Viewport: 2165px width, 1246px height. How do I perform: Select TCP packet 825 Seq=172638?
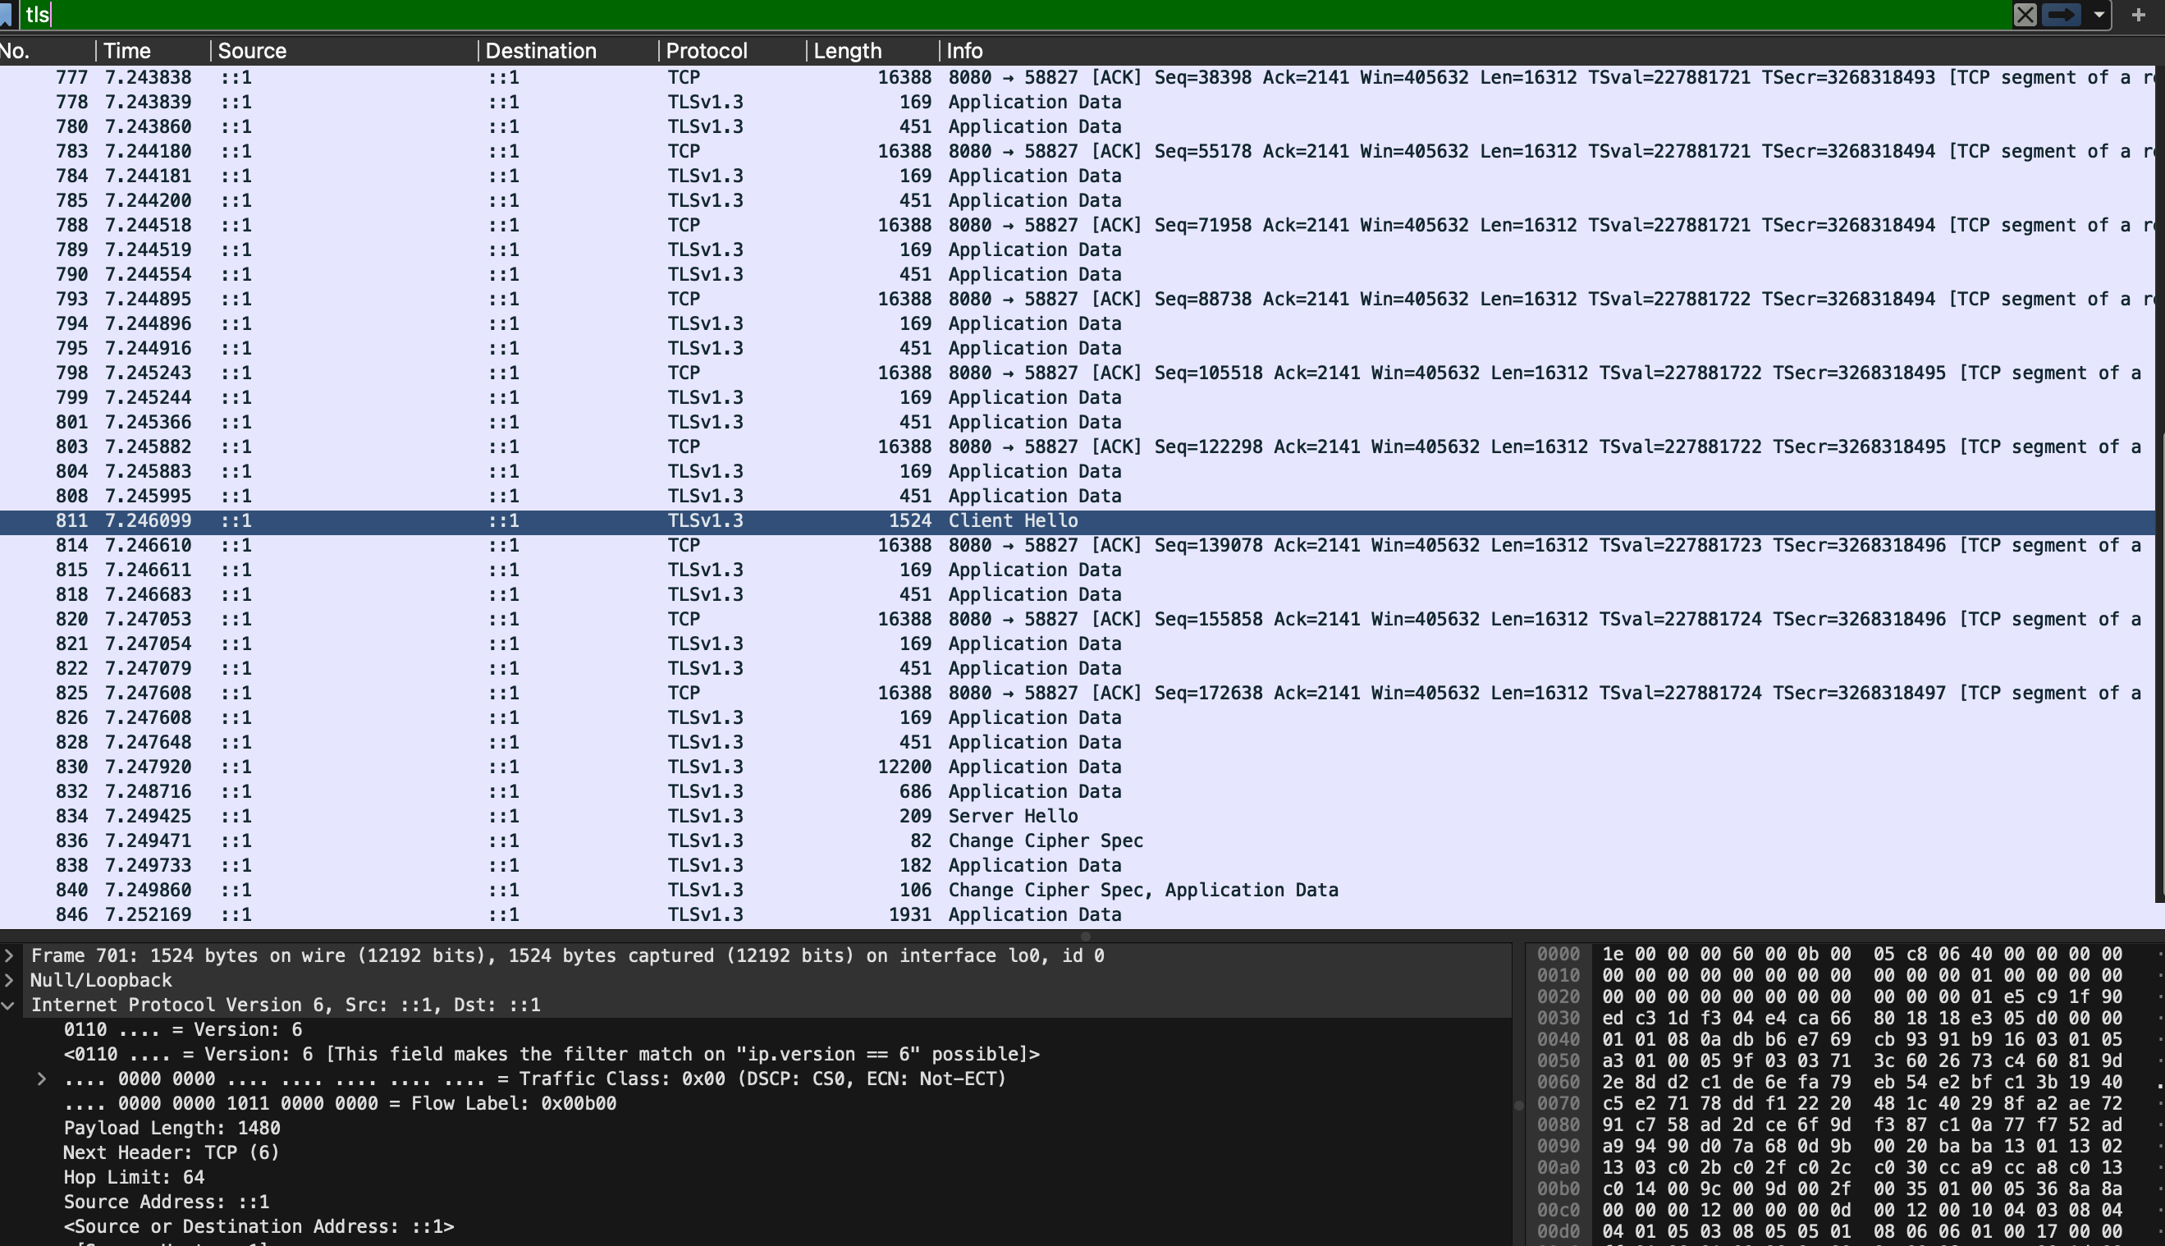click(x=1078, y=692)
